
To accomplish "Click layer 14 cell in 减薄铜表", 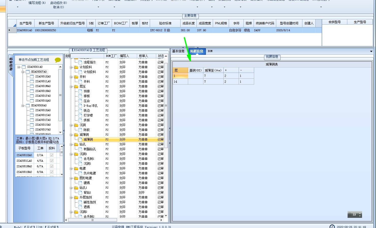I will click(180, 82).
